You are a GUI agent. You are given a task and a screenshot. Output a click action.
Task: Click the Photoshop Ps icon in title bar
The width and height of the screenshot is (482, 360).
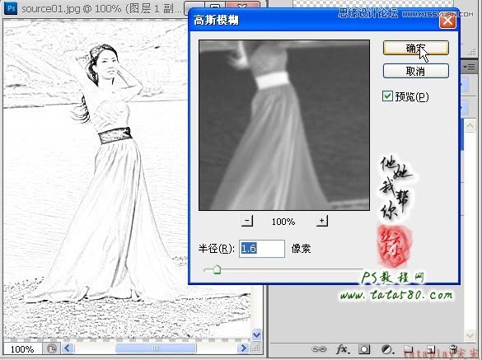(11, 8)
